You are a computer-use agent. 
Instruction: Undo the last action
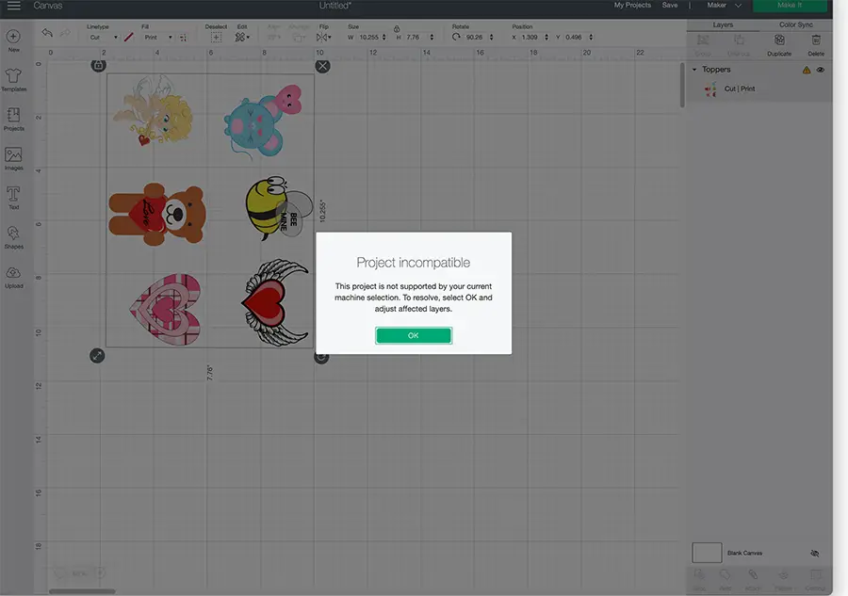(x=47, y=33)
